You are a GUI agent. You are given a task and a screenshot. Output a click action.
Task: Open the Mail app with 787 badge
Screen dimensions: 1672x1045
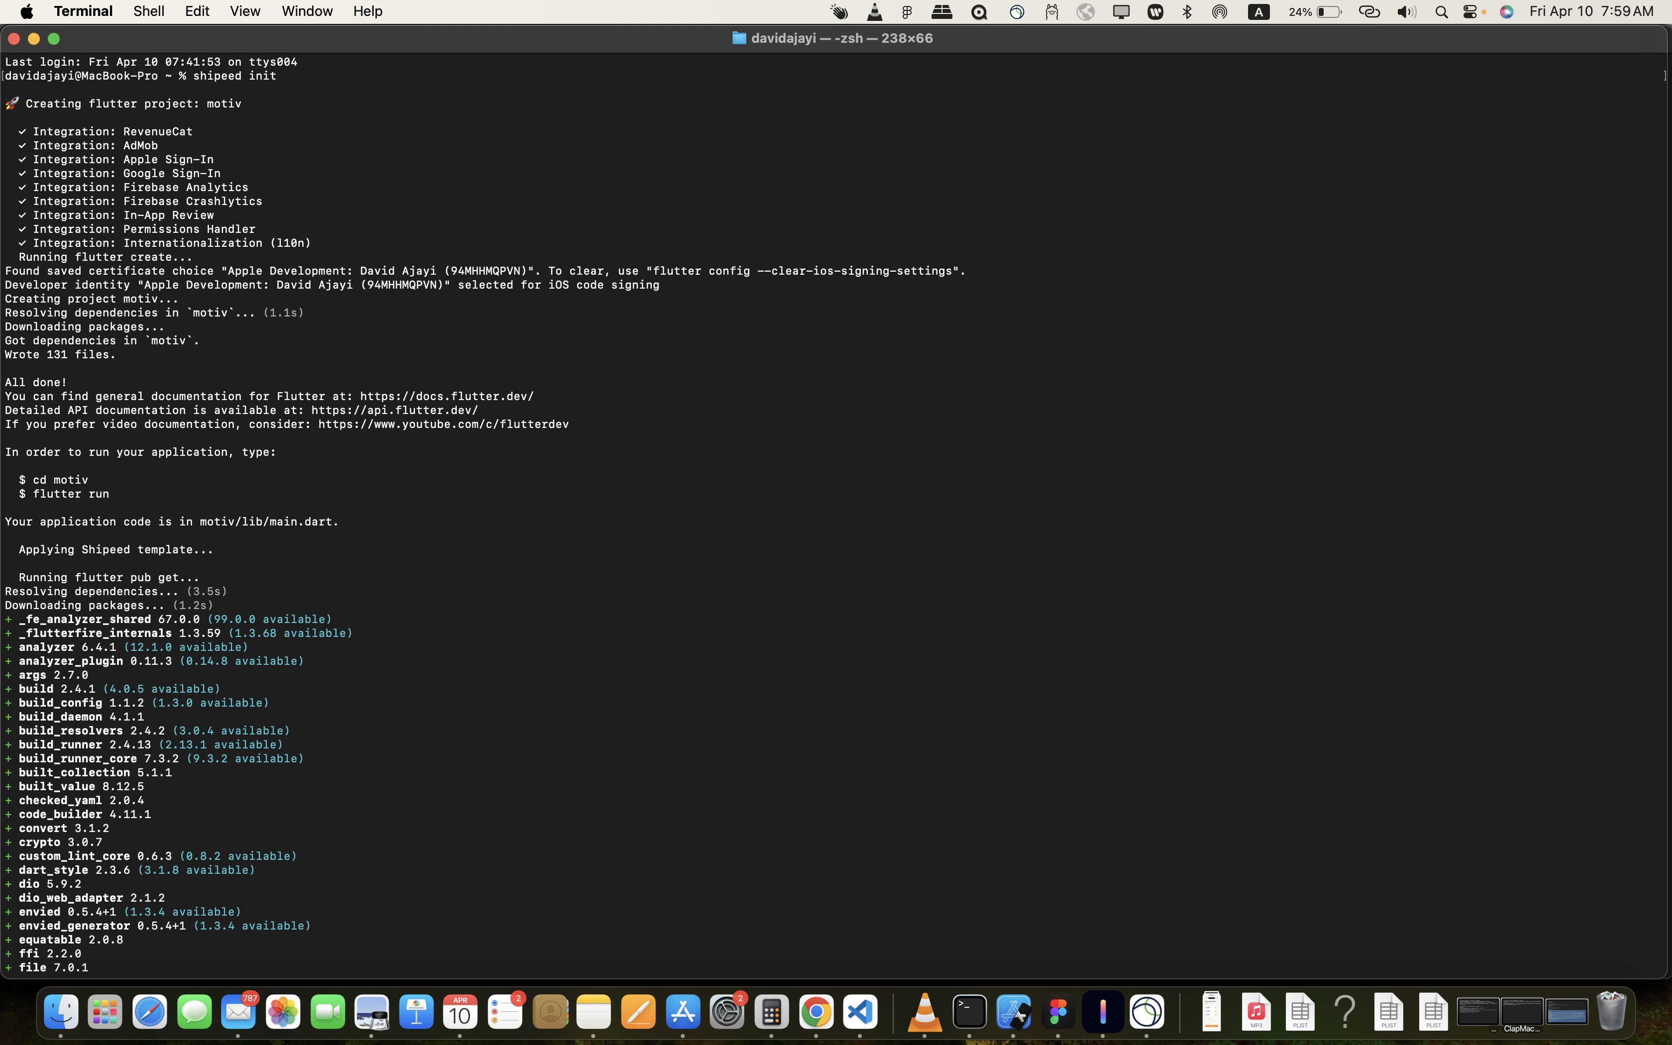(238, 1013)
